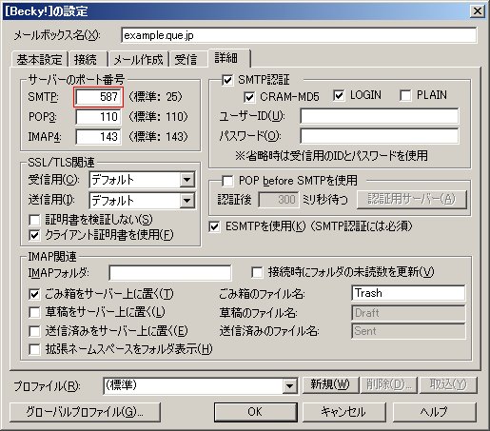Close the Becky! settings dialog
Viewport: 490px width, 431px height.
pyautogui.click(x=478, y=11)
